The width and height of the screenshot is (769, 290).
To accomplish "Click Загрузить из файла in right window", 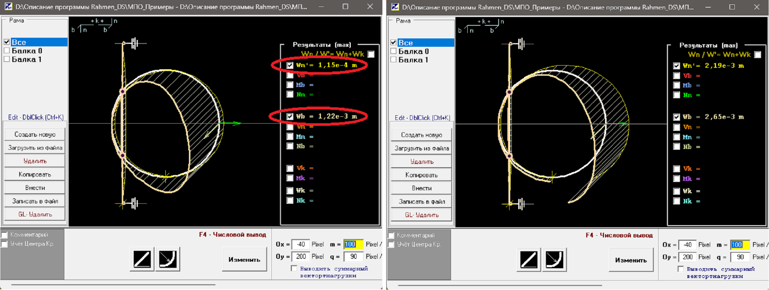I will point(422,148).
